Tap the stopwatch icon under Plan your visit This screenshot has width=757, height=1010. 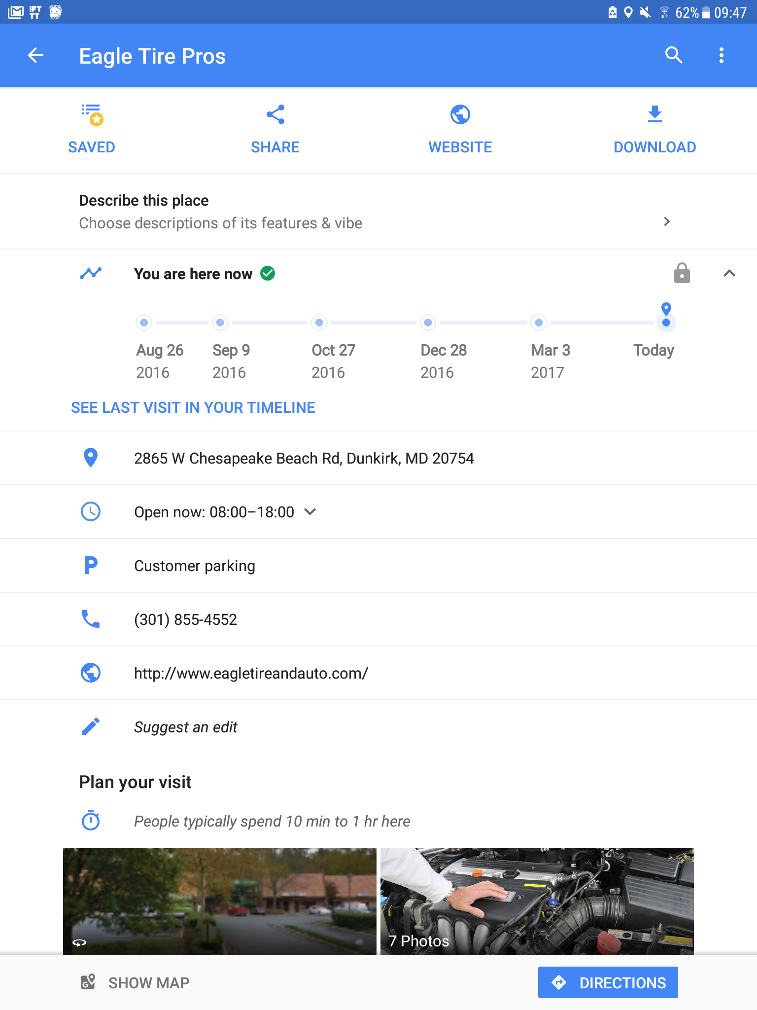click(91, 820)
